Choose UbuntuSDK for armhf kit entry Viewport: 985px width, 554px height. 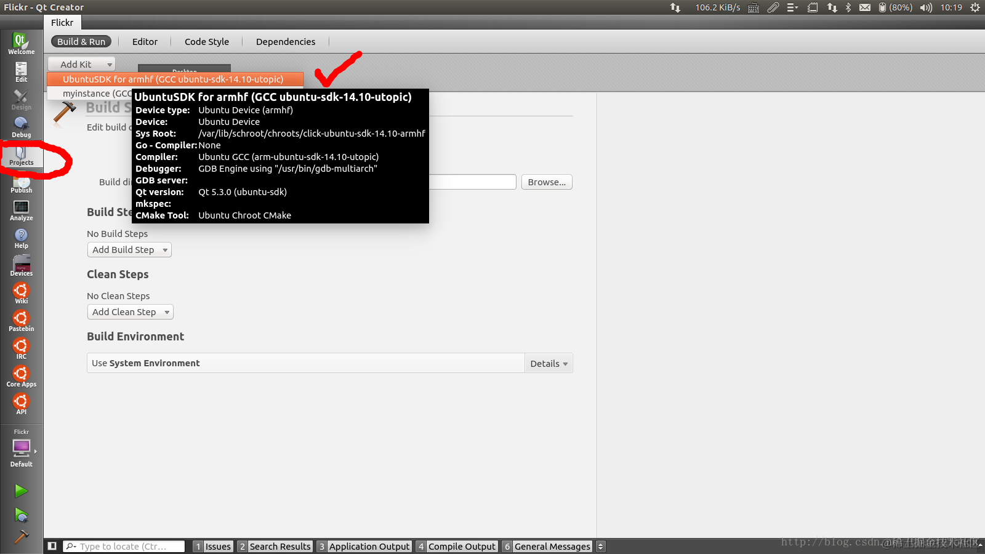(x=175, y=79)
